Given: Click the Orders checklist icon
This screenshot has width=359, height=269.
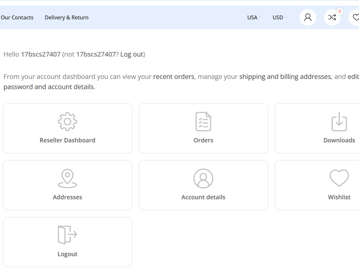Looking at the screenshot, I should click(203, 122).
